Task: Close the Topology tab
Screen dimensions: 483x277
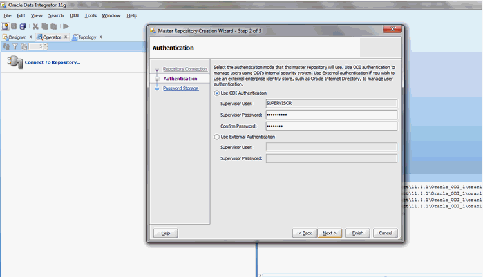Action: click(x=100, y=37)
